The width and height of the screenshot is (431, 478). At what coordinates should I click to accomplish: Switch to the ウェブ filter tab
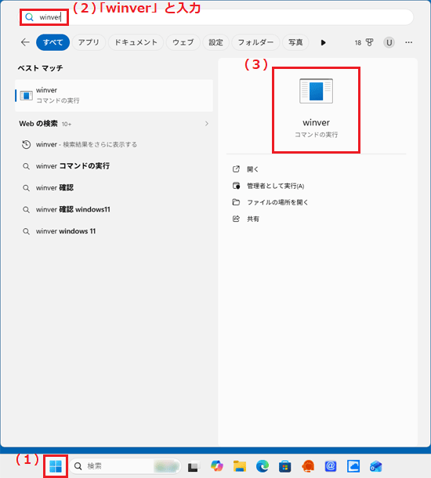click(x=183, y=42)
